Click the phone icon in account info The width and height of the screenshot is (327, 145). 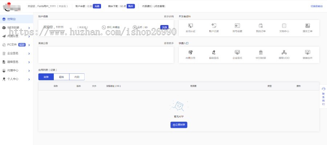click(104, 27)
